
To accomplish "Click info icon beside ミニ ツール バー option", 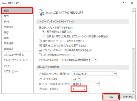I will tap(83, 41).
